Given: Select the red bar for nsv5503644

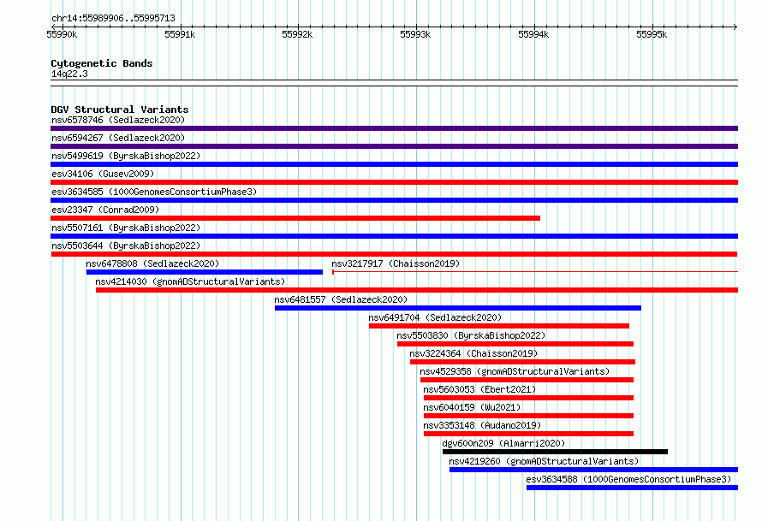Looking at the screenshot, I should [394, 254].
